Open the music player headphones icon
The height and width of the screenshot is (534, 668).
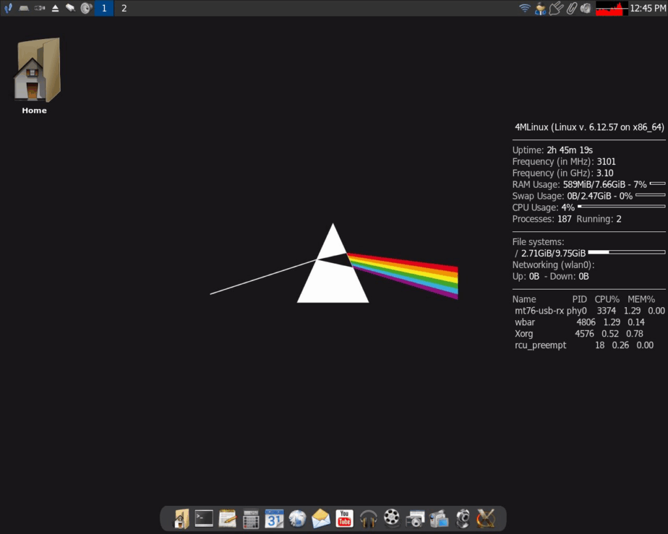click(x=367, y=518)
